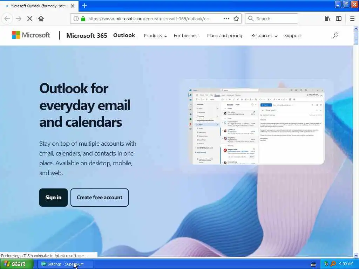Click the 9:09 AM taskbar clock
The width and height of the screenshot is (359, 269).
click(346, 264)
